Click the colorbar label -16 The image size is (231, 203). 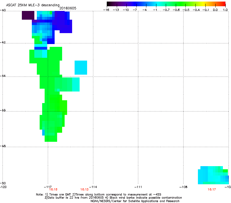(106, 10)
